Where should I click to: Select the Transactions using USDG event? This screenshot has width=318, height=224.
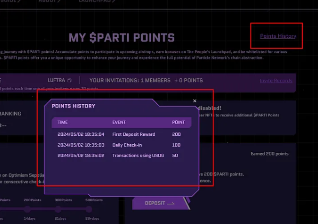(x=138, y=156)
